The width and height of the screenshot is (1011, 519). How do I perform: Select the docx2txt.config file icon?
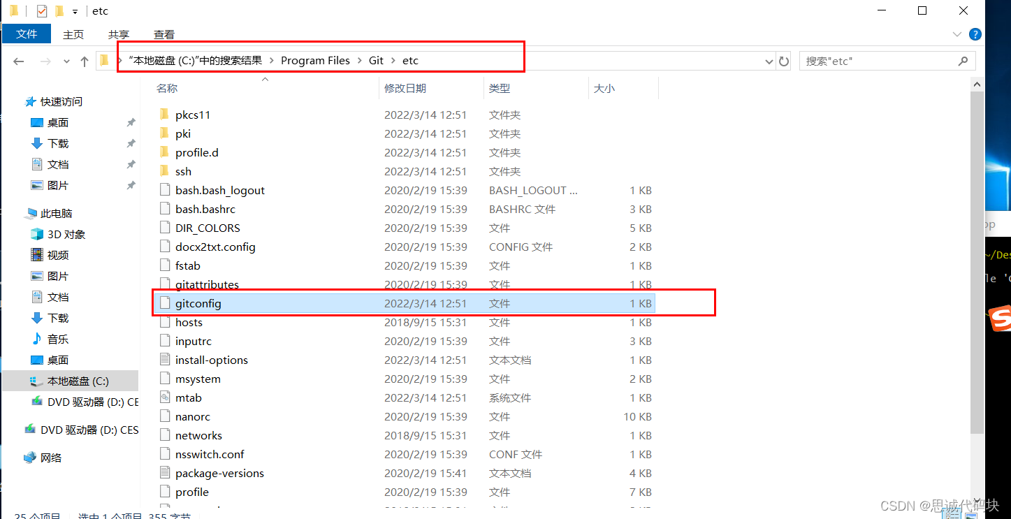tap(165, 247)
